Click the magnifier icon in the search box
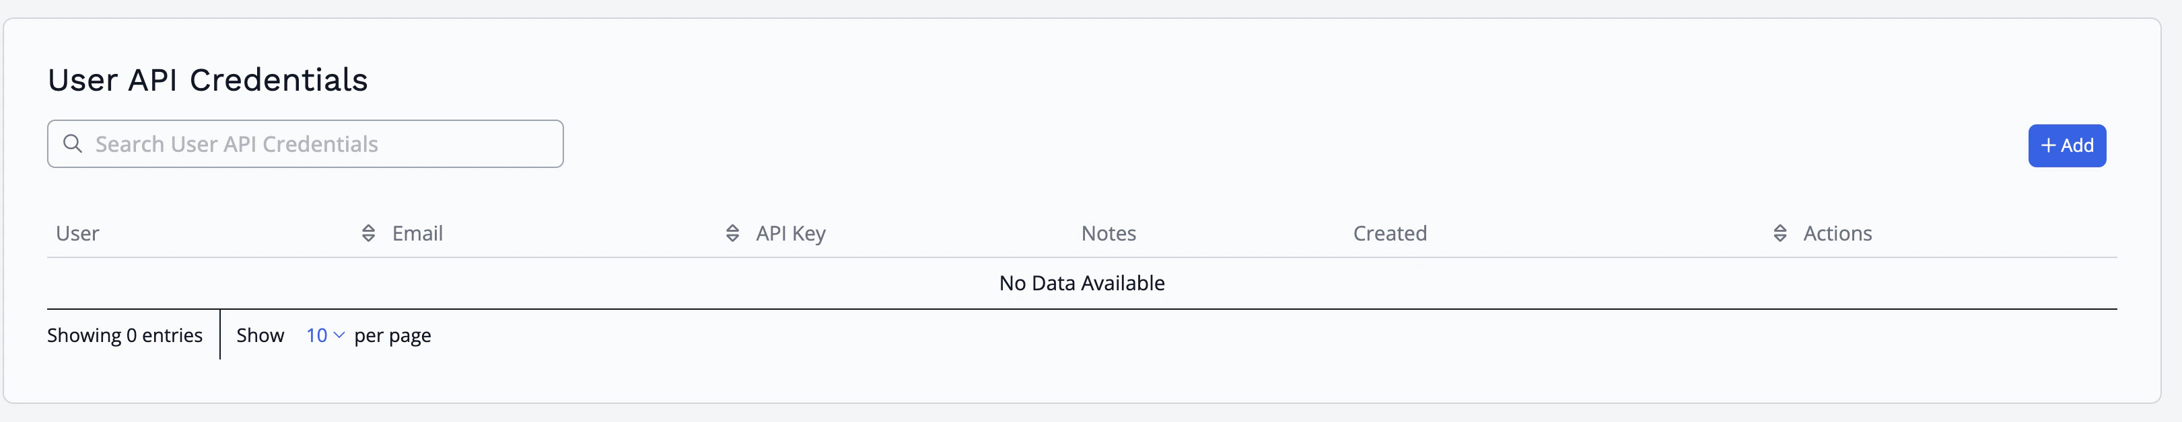Screen dimensions: 2182x422 73,144
